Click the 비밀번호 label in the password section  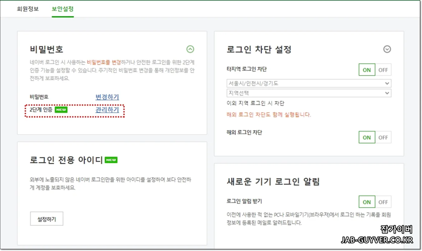click(38, 97)
